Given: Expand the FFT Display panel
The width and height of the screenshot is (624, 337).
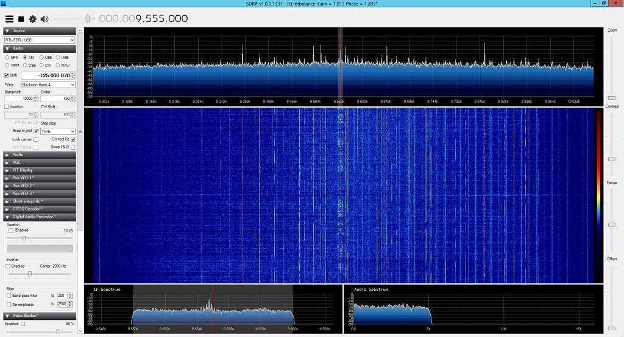Looking at the screenshot, I should [40, 170].
